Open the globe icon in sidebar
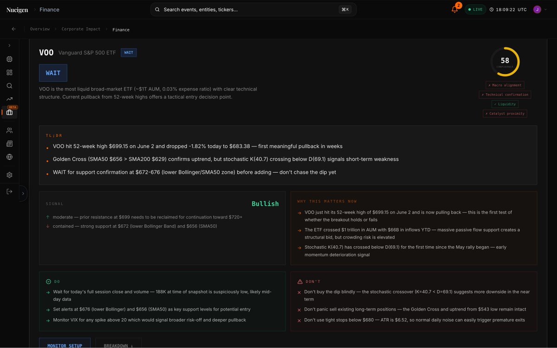This screenshot has width=557, height=348. (9, 157)
